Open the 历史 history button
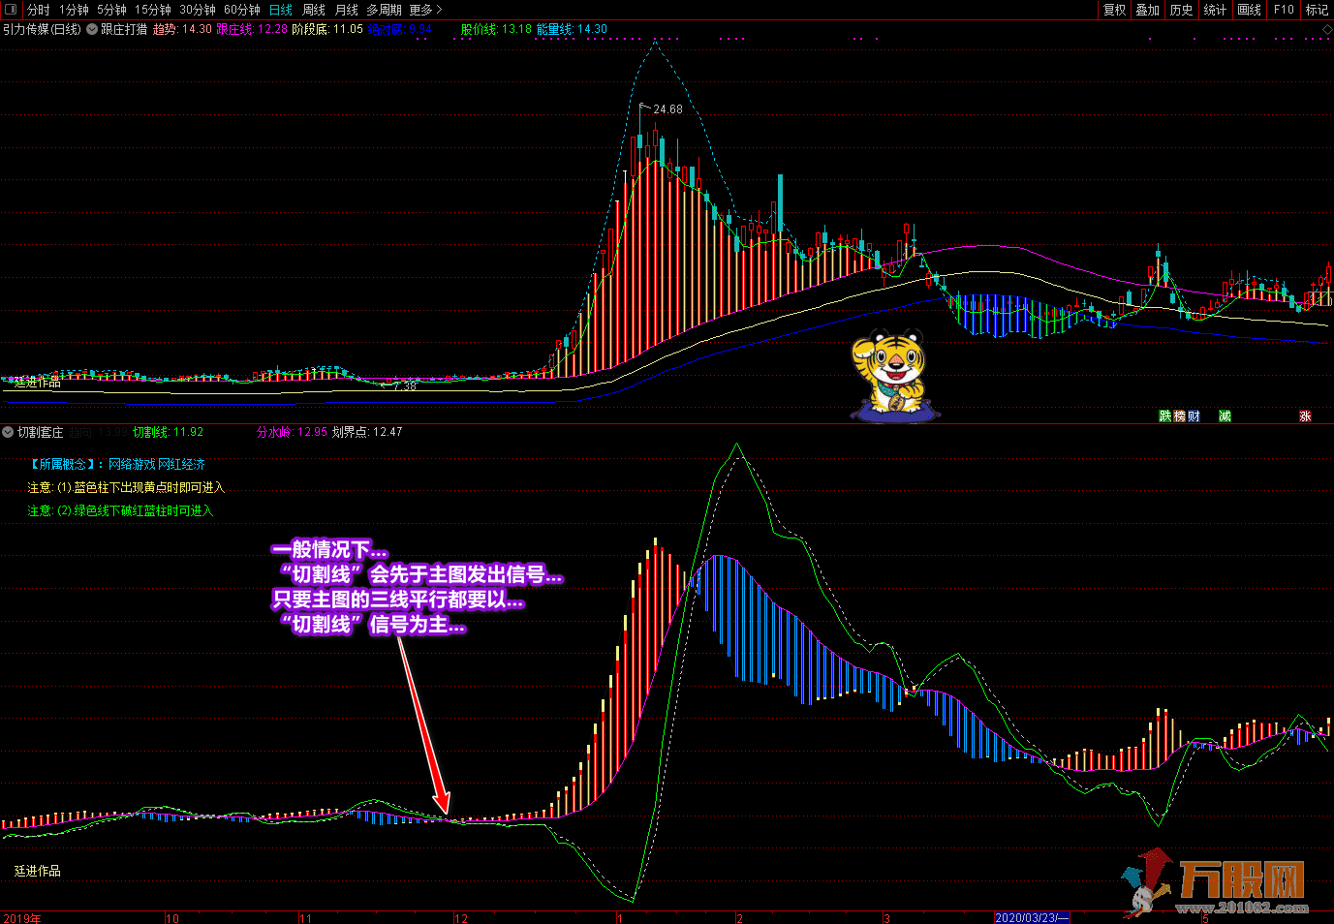Screen dimensions: 1334x924 point(1182,10)
